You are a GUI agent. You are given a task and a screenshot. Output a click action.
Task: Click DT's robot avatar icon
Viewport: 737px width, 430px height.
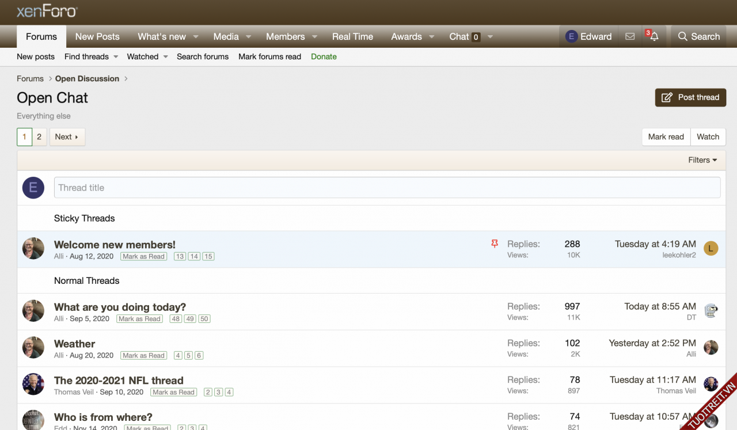[x=711, y=311]
